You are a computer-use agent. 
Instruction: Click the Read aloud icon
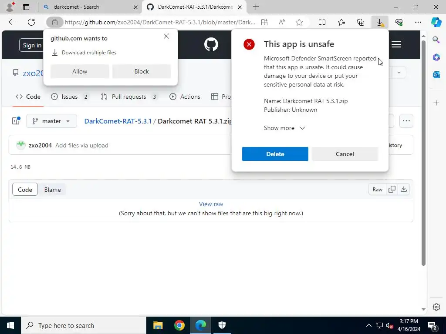pyautogui.click(x=282, y=22)
